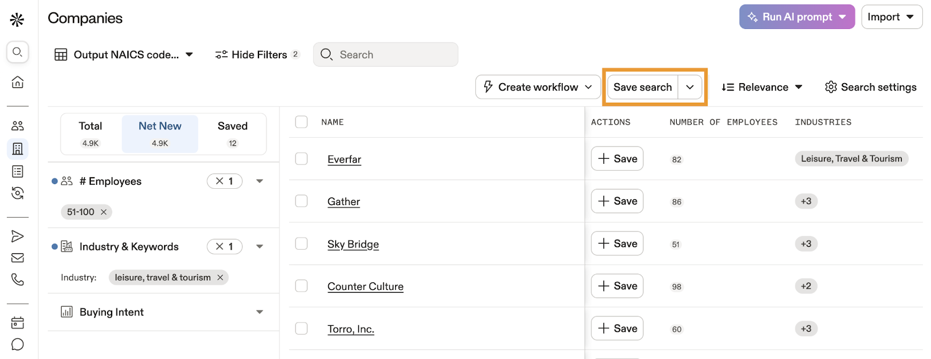Select the Total tab
Screen dimensions: 931x359
pyautogui.click(x=90, y=133)
